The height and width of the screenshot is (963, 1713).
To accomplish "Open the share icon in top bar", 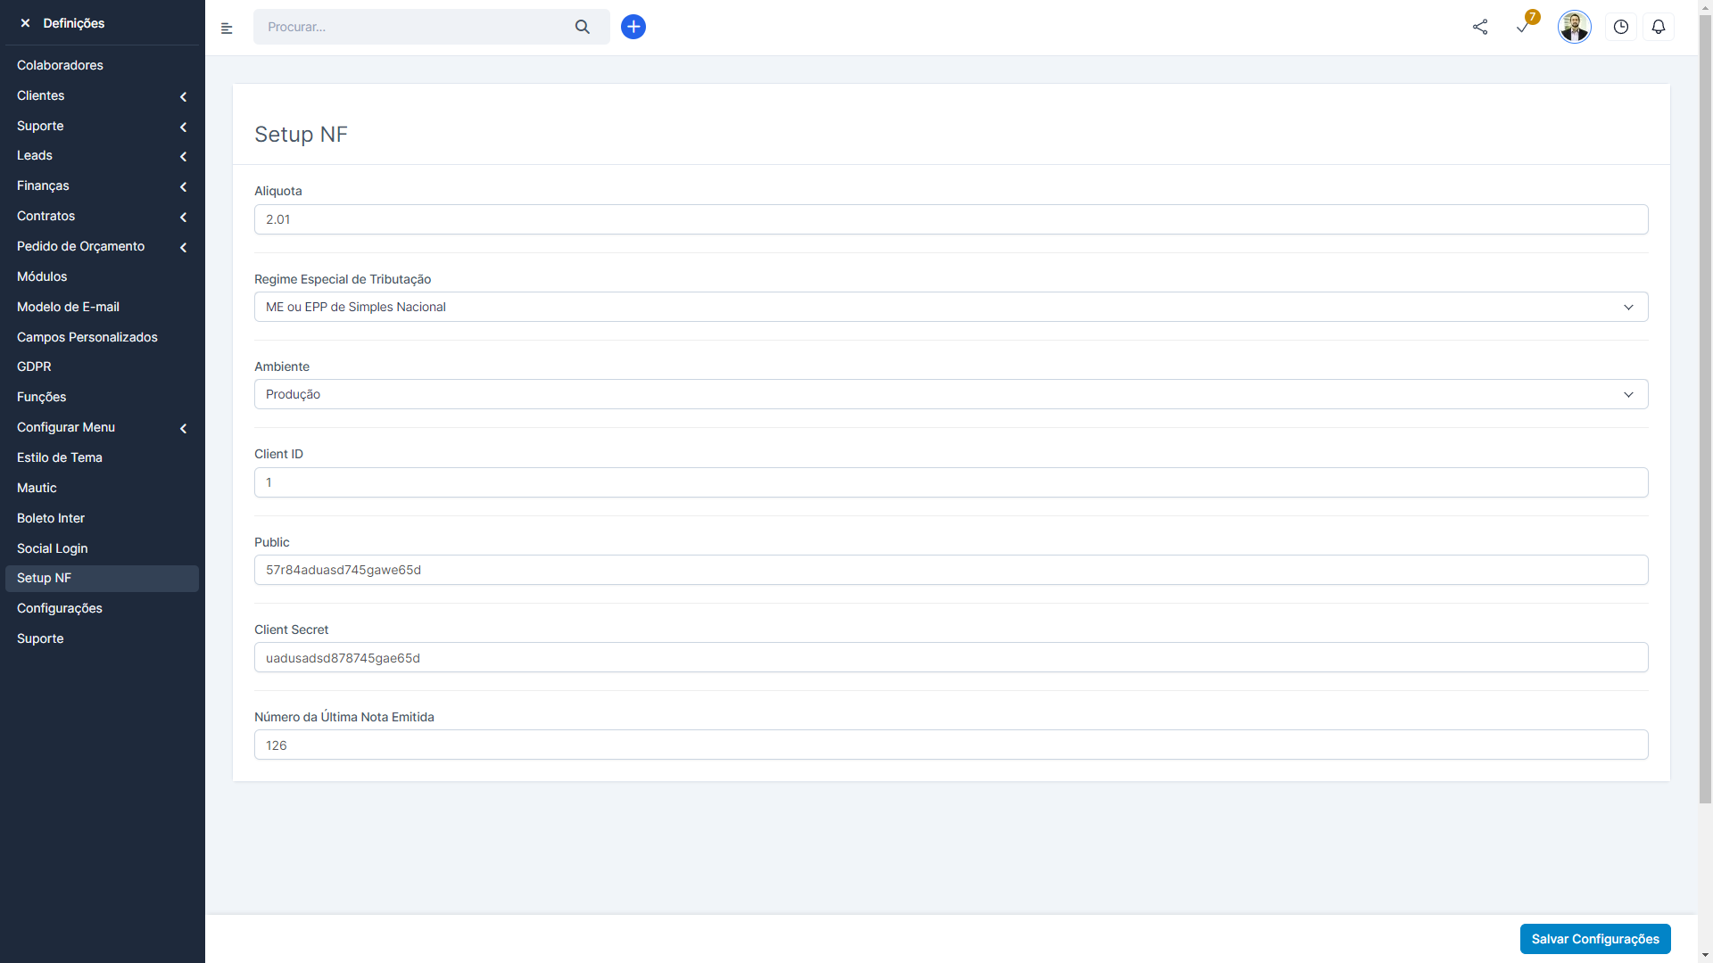I will 1480,27.
